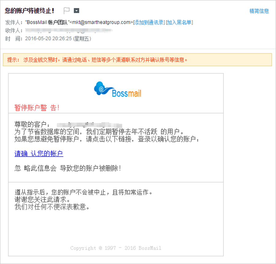The width and height of the screenshot is (276, 264).
Task: Flag this email with the flag icon
Action: 67,11
